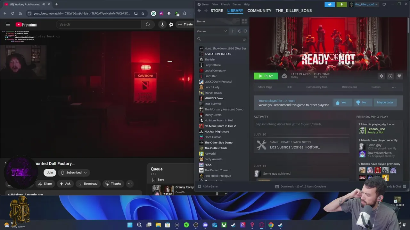Open THE_KILLER_SON3 profile tab
This screenshot has height=230, width=410.
click(294, 11)
